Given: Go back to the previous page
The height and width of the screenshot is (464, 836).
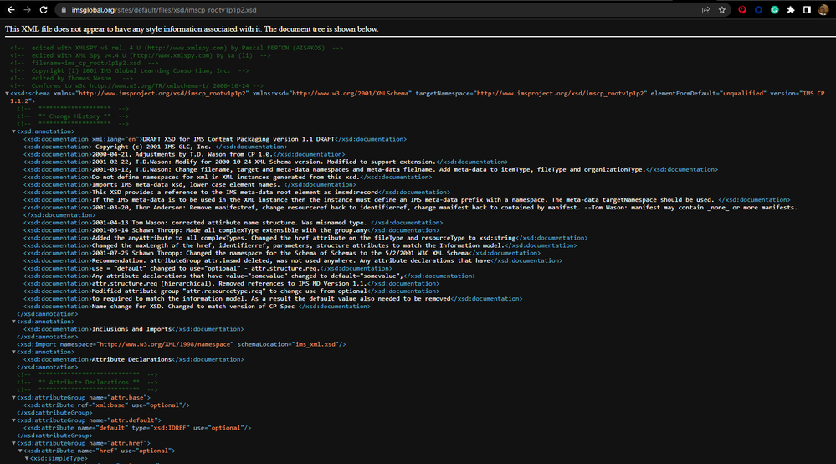Looking at the screenshot, I should [9, 10].
